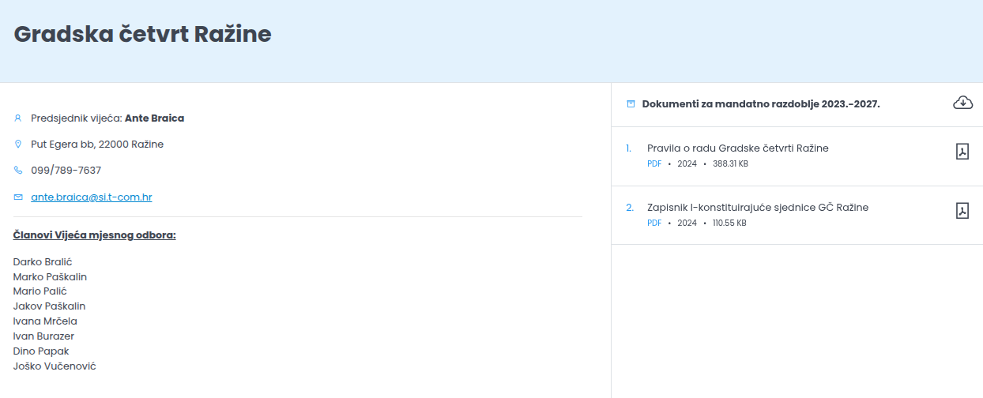Viewport: 983px width, 398px height.
Task: Select the phone number 099/789-7637
Action: coord(66,171)
